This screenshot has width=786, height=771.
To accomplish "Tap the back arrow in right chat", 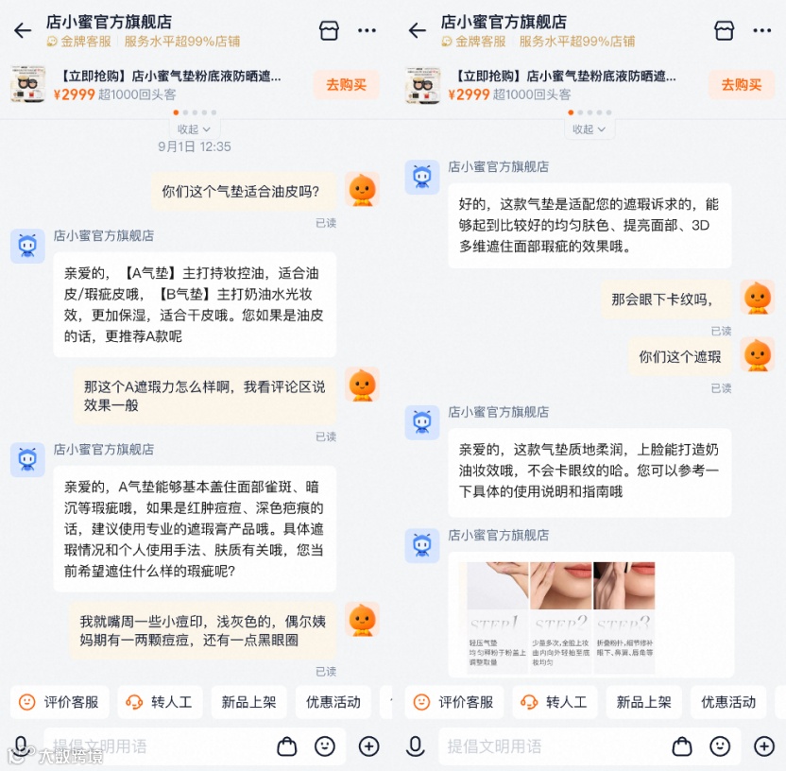I will tap(417, 30).
